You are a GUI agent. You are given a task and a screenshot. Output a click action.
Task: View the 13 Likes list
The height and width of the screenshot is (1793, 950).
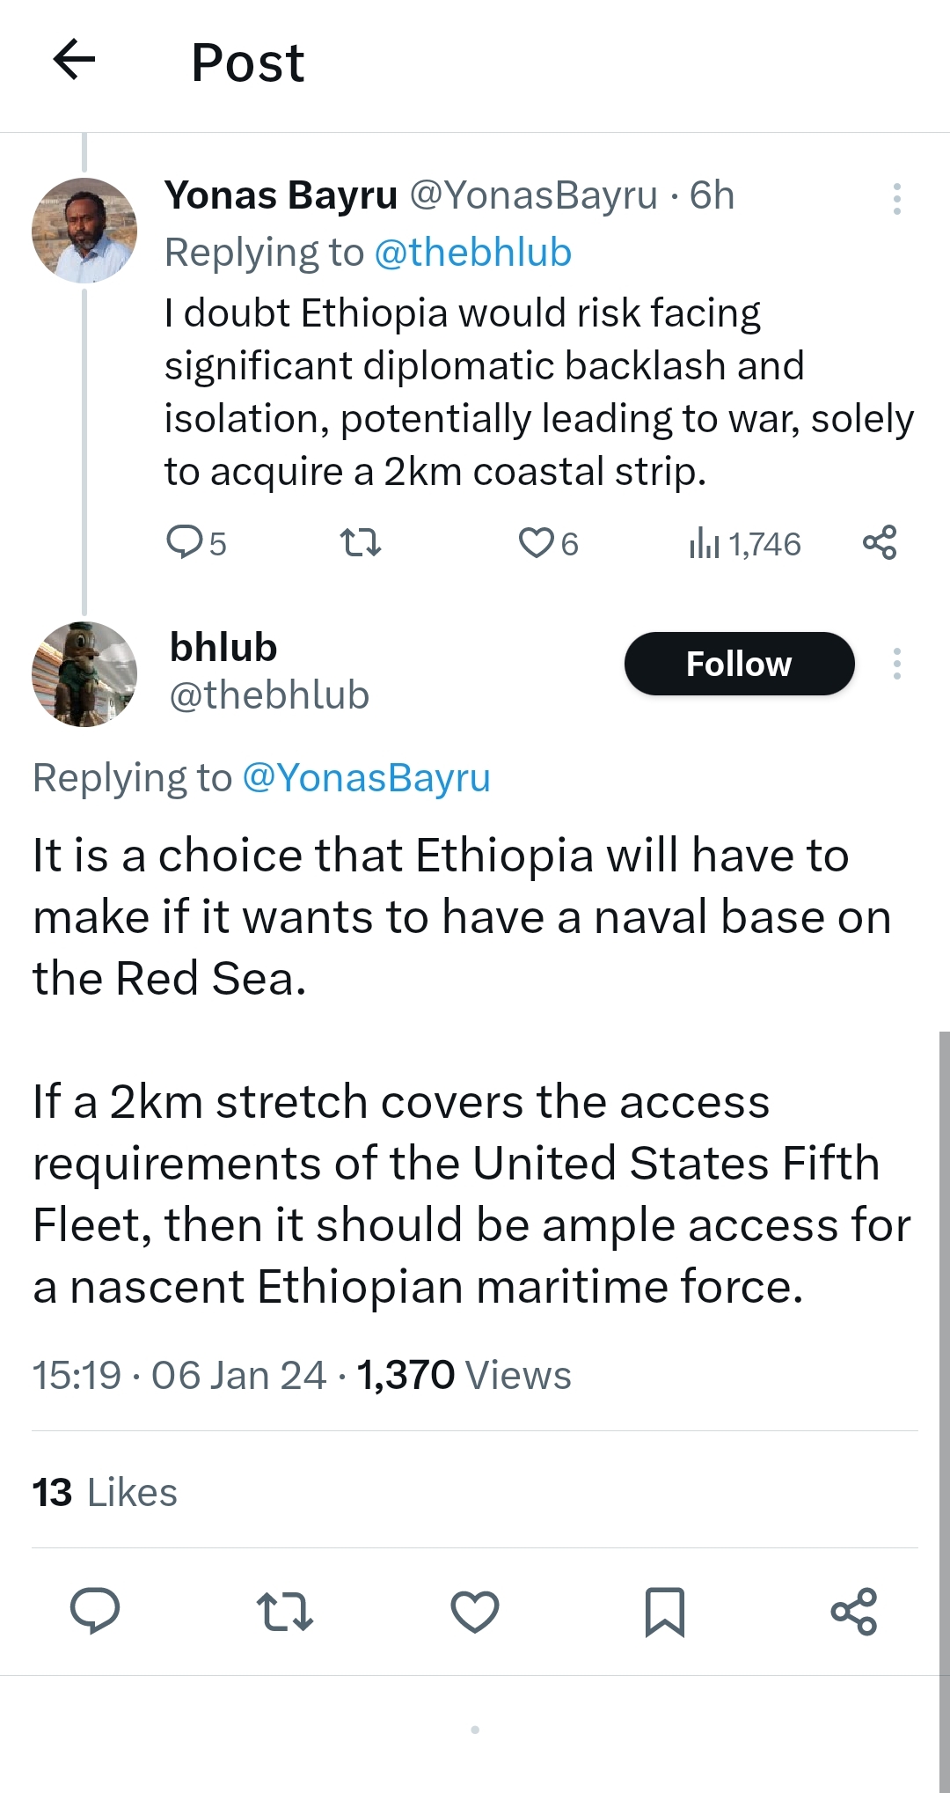point(105,1492)
